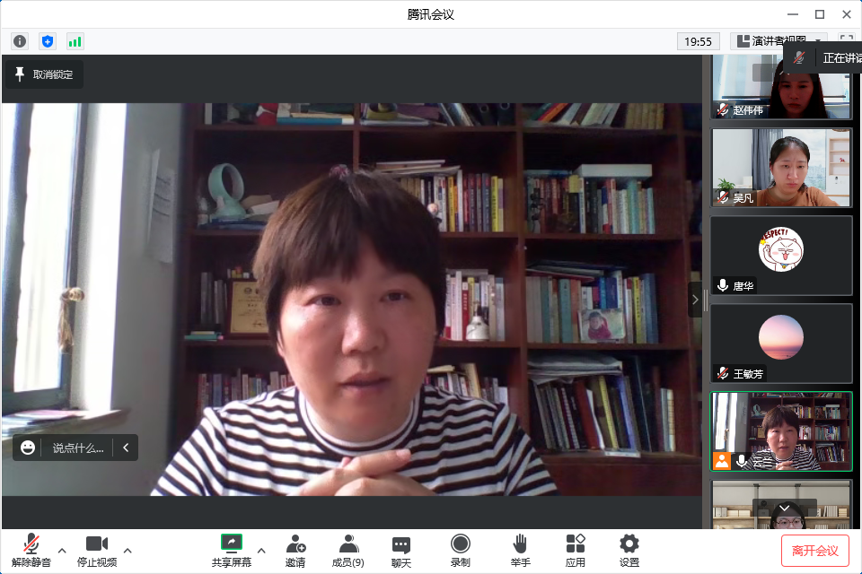Click muted mic icon beside 吴凡
This screenshot has height=574, width=862.
[x=723, y=197]
